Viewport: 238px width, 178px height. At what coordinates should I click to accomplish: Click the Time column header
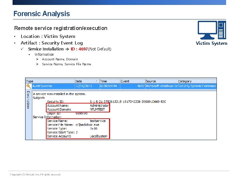[110, 81]
